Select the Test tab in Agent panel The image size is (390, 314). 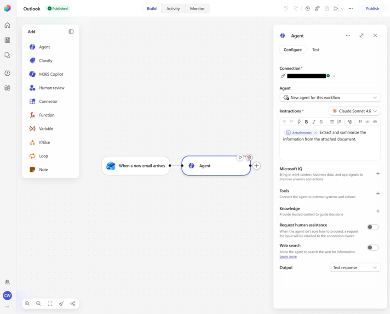[315, 50]
